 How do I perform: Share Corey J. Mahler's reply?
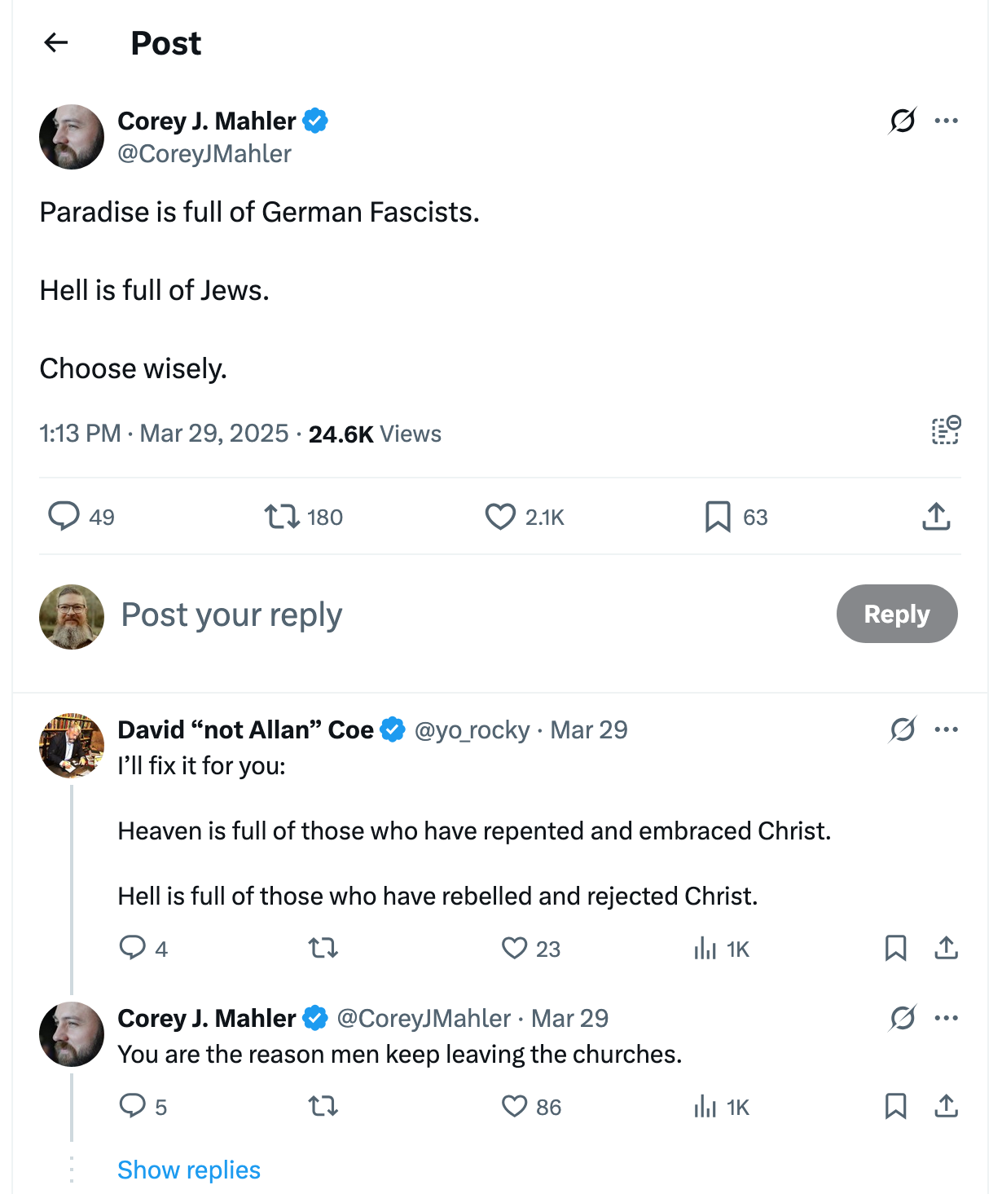946,1106
